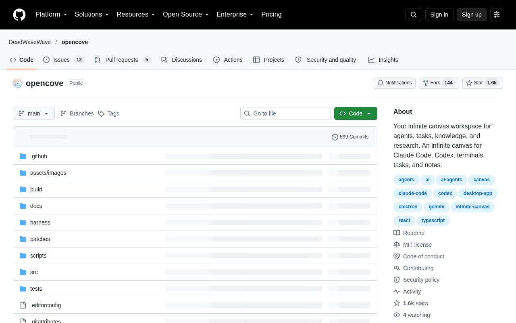Click the Notifications button

point(395,83)
